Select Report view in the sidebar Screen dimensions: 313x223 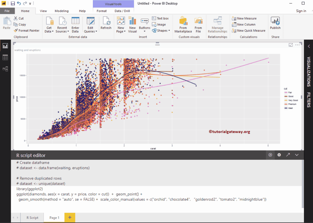(5, 45)
